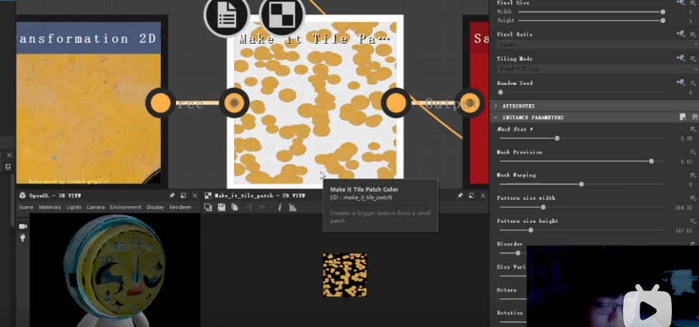Click the Disorder options icon
This screenshot has height=327, width=699.
pyautogui.click(x=693, y=243)
